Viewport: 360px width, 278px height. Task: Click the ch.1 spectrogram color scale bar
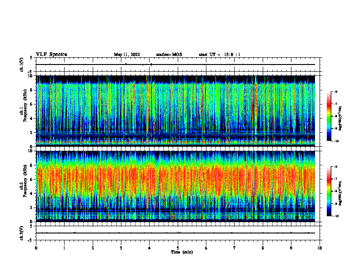tap(329, 116)
